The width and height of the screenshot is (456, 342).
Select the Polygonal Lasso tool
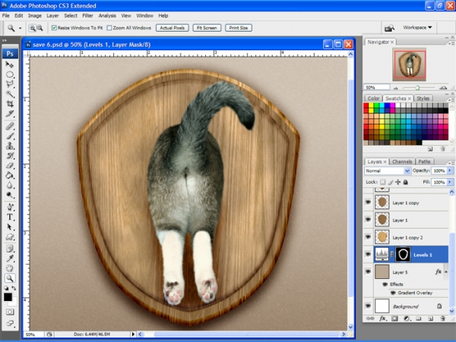click(10, 84)
